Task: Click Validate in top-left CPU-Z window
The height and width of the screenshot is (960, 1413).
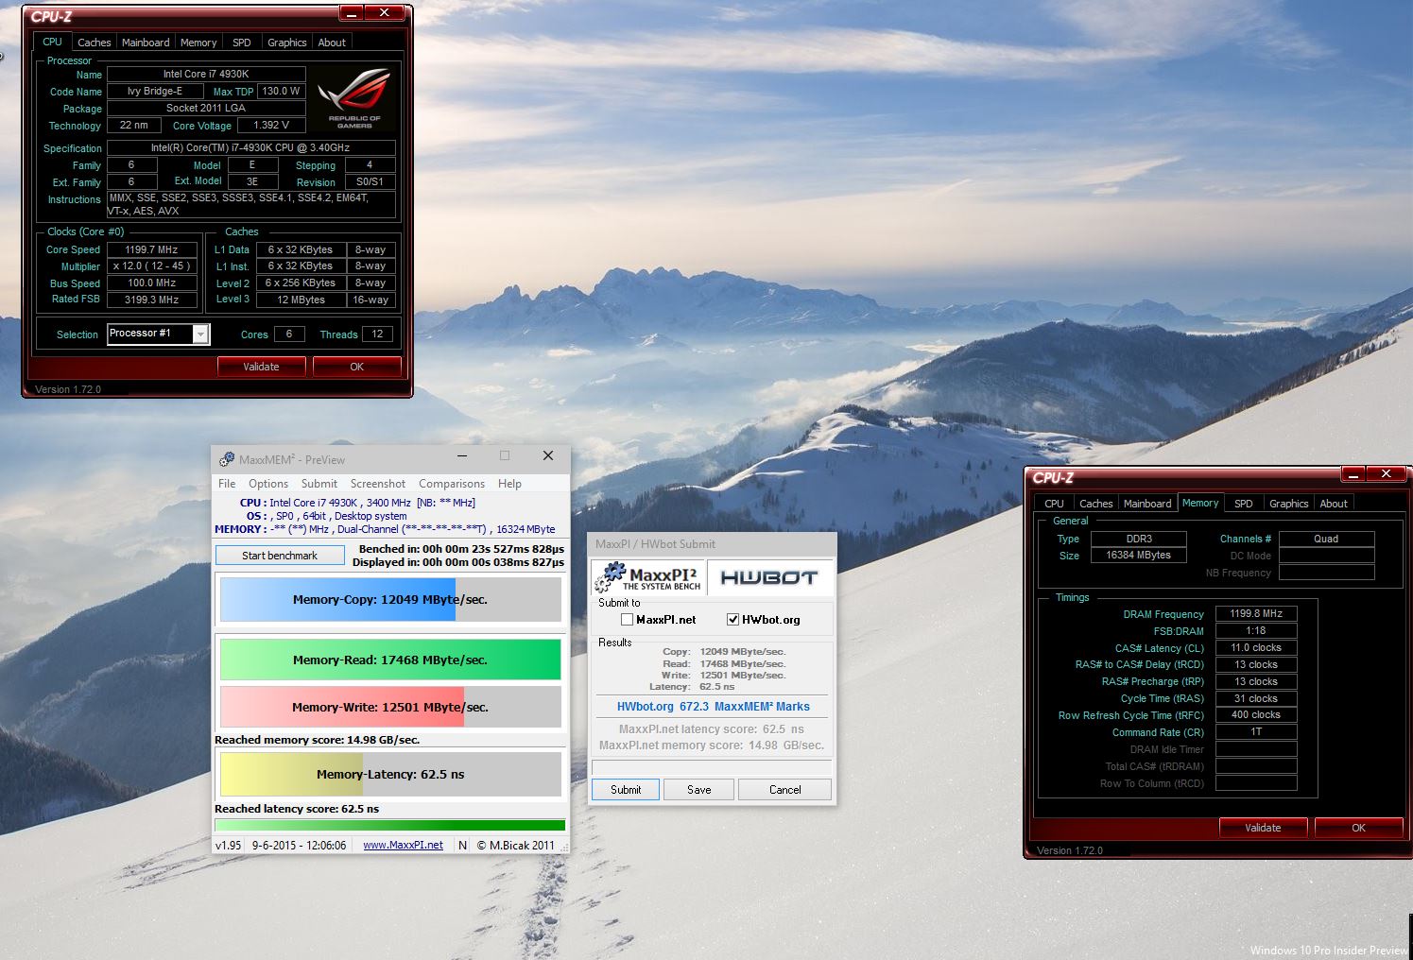Action: 261,367
